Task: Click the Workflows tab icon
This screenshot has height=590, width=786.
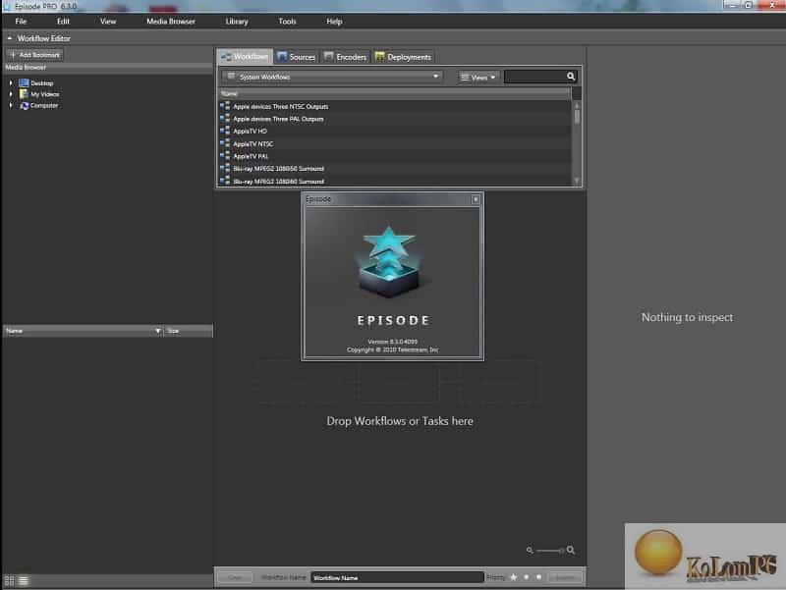Action: [226, 57]
